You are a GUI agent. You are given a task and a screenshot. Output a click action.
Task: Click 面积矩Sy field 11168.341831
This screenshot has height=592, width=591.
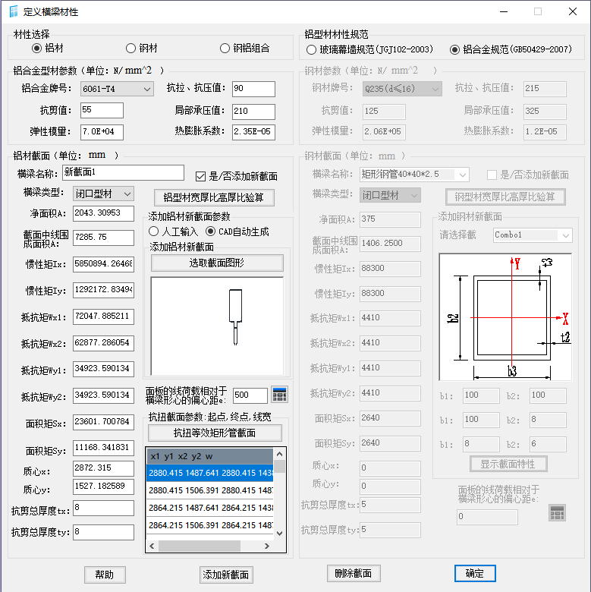(x=103, y=448)
